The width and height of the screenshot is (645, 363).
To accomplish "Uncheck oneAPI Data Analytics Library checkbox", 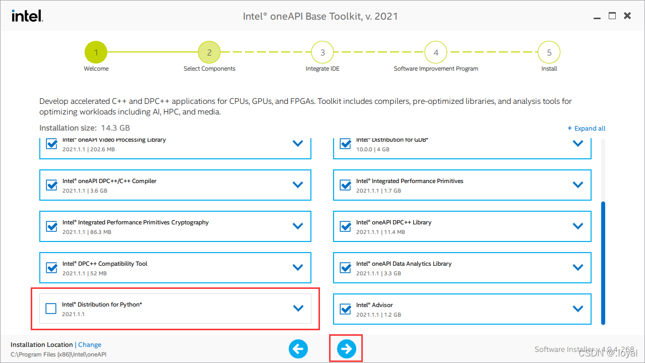I will (345, 268).
